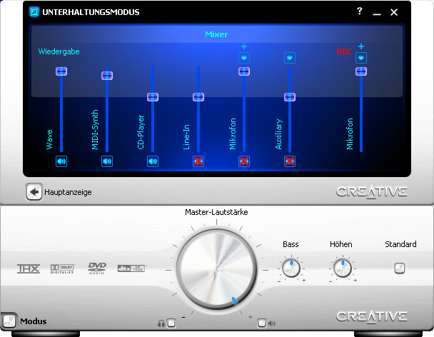Click plus sign above playback Mikrofon

pyautogui.click(x=244, y=46)
